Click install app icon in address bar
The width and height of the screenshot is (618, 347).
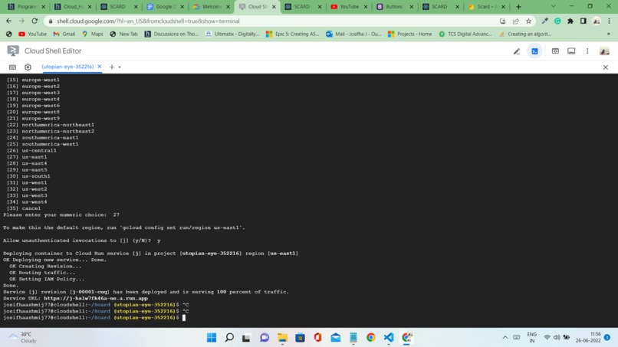pos(502,21)
